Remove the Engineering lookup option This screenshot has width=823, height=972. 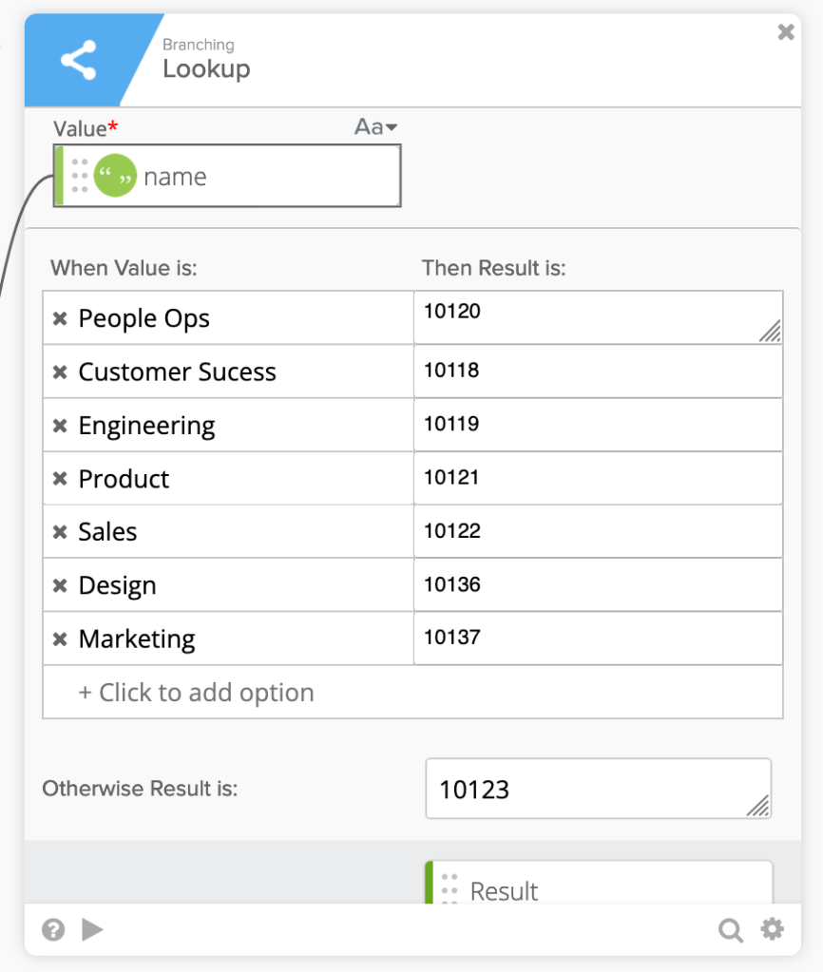point(60,426)
